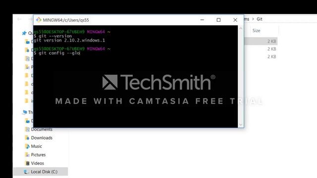Click the Explorer back arrow

coord(20,19)
